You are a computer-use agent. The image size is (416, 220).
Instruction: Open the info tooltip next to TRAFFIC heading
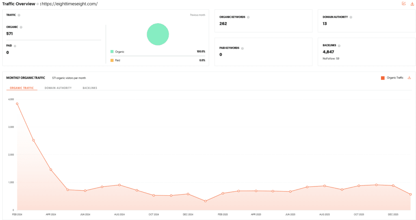[x=19, y=15]
